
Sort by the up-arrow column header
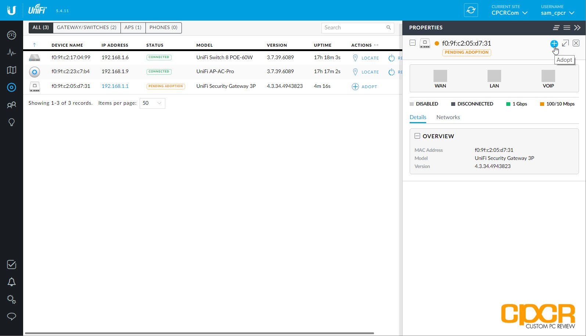[35, 45]
